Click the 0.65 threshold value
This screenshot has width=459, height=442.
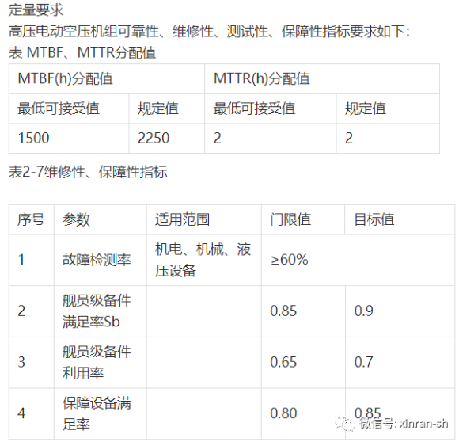click(283, 362)
